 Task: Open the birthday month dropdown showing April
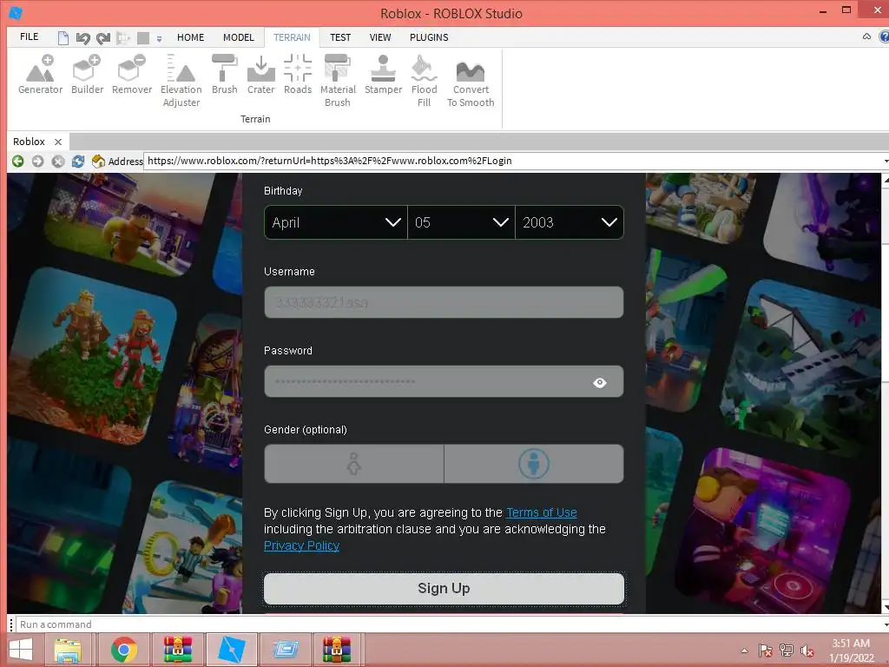tap(336, 222)
